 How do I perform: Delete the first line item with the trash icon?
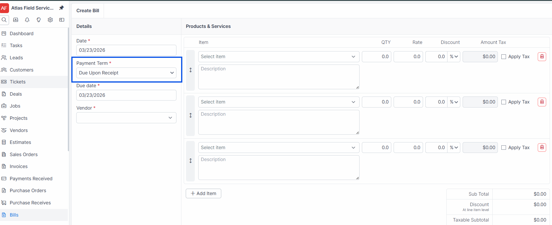(542, 57)
